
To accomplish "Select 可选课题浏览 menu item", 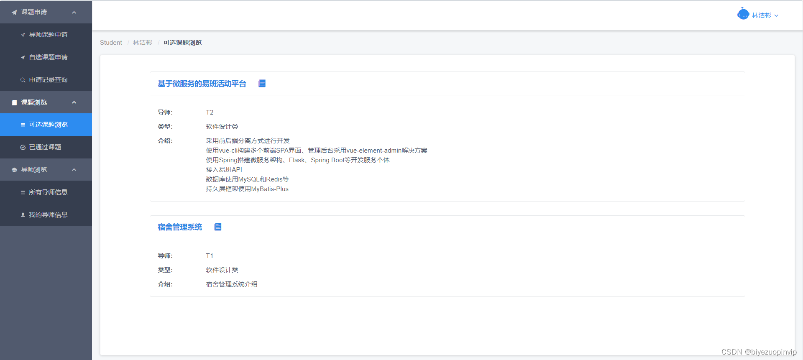I will click(46, 125).
